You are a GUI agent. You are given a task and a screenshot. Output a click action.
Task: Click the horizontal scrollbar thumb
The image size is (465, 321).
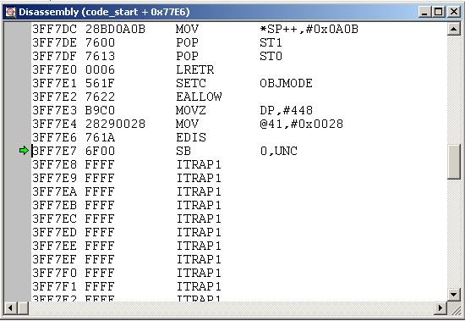click(23, 308)
